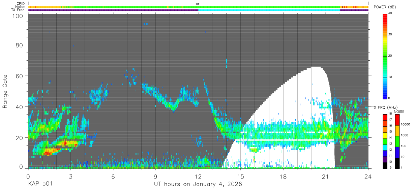
Task: Click the 17 tick on TX FRQ legend
Action: pyautogui.click(x=390, y=120)
